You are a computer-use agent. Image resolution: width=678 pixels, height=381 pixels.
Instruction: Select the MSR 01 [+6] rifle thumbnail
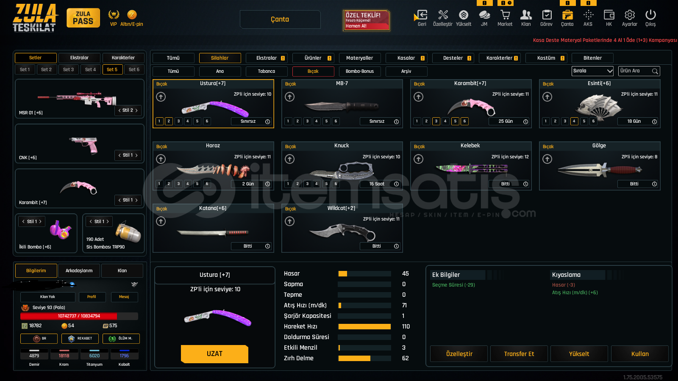pyautogui.click(x=77, y=99)
